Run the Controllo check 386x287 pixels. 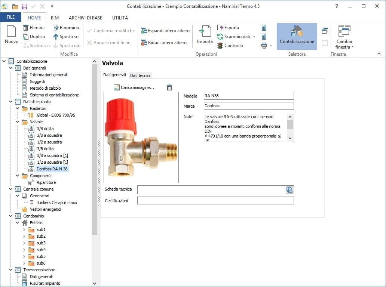(230, 46)
